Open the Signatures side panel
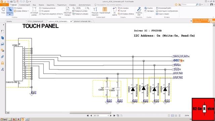Screen dimensions: 215x121 coord(2,69)
